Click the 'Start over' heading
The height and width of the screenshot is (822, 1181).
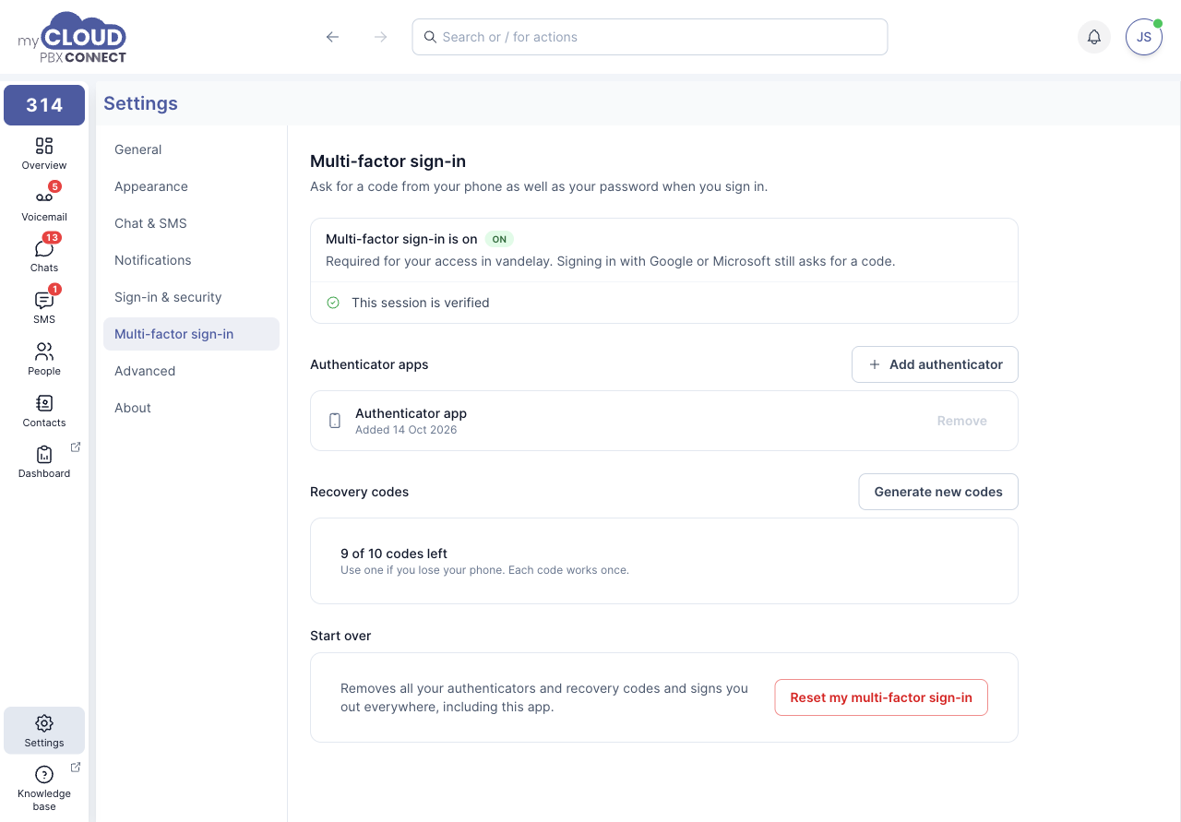[x=340, y=636]
